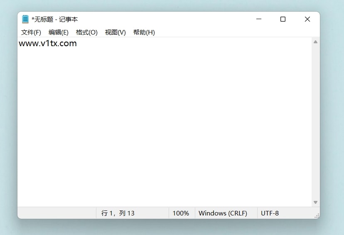
Task: Click the scroll down arrow
Action: point(315,202)
